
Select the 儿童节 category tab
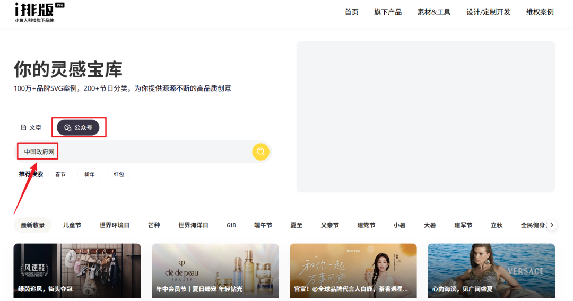tap(72, 225)
